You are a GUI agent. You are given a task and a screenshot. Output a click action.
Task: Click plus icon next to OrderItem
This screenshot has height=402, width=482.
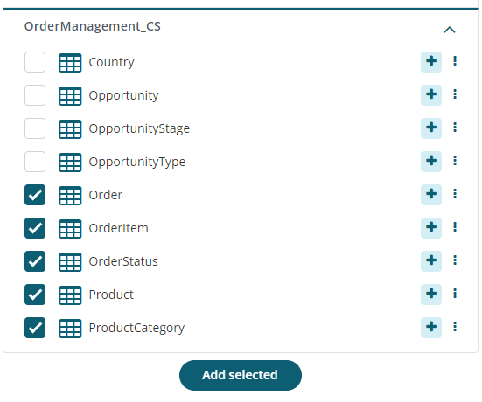pos(431,228)
